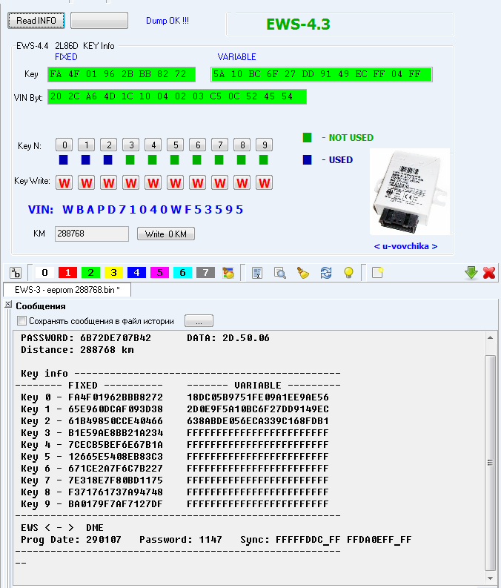The width and height of the screenshot is (501, 588).
Task: Enable saving messages to history file checkbox
Action: [x=21, y=321]
